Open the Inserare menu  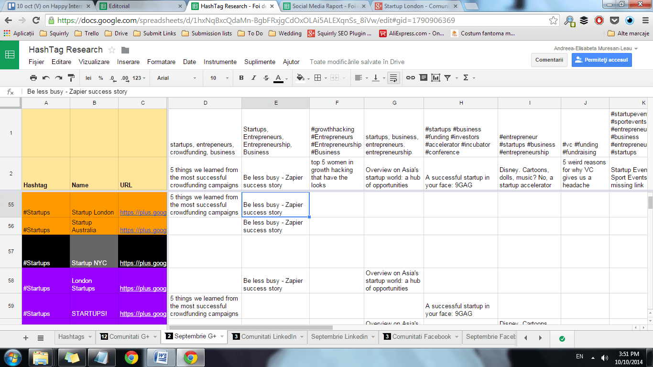click(129, 62)
